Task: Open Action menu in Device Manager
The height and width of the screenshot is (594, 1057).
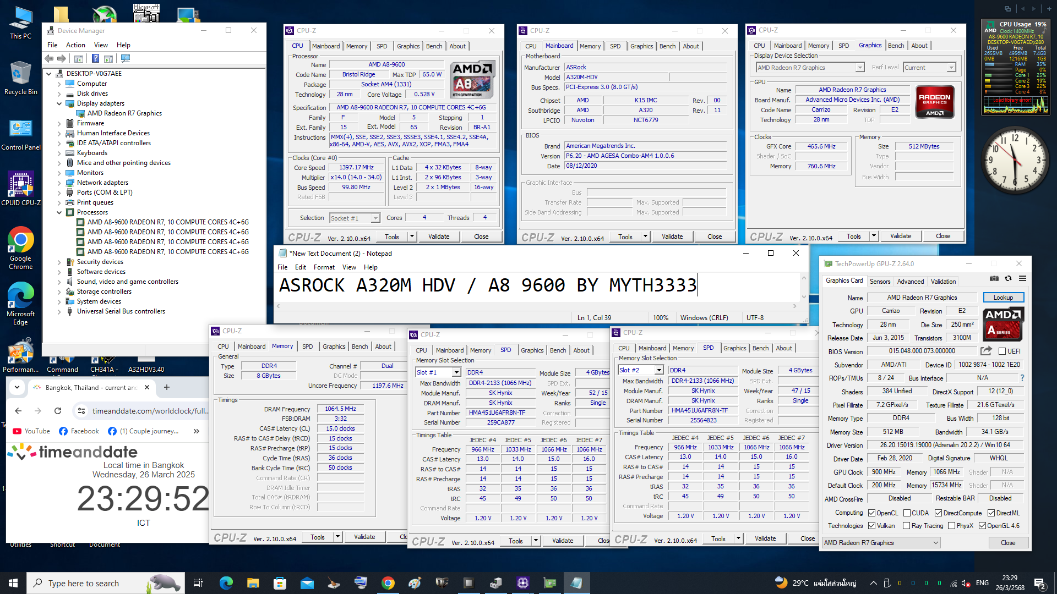Action: [75, 45]
